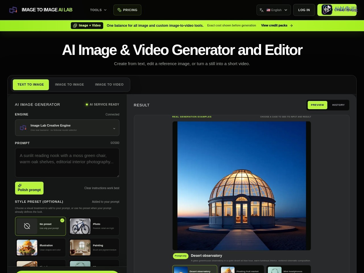Choose the Illustration style preset
Viewport: 364px width, 273px height.
(x=40, y=248)
